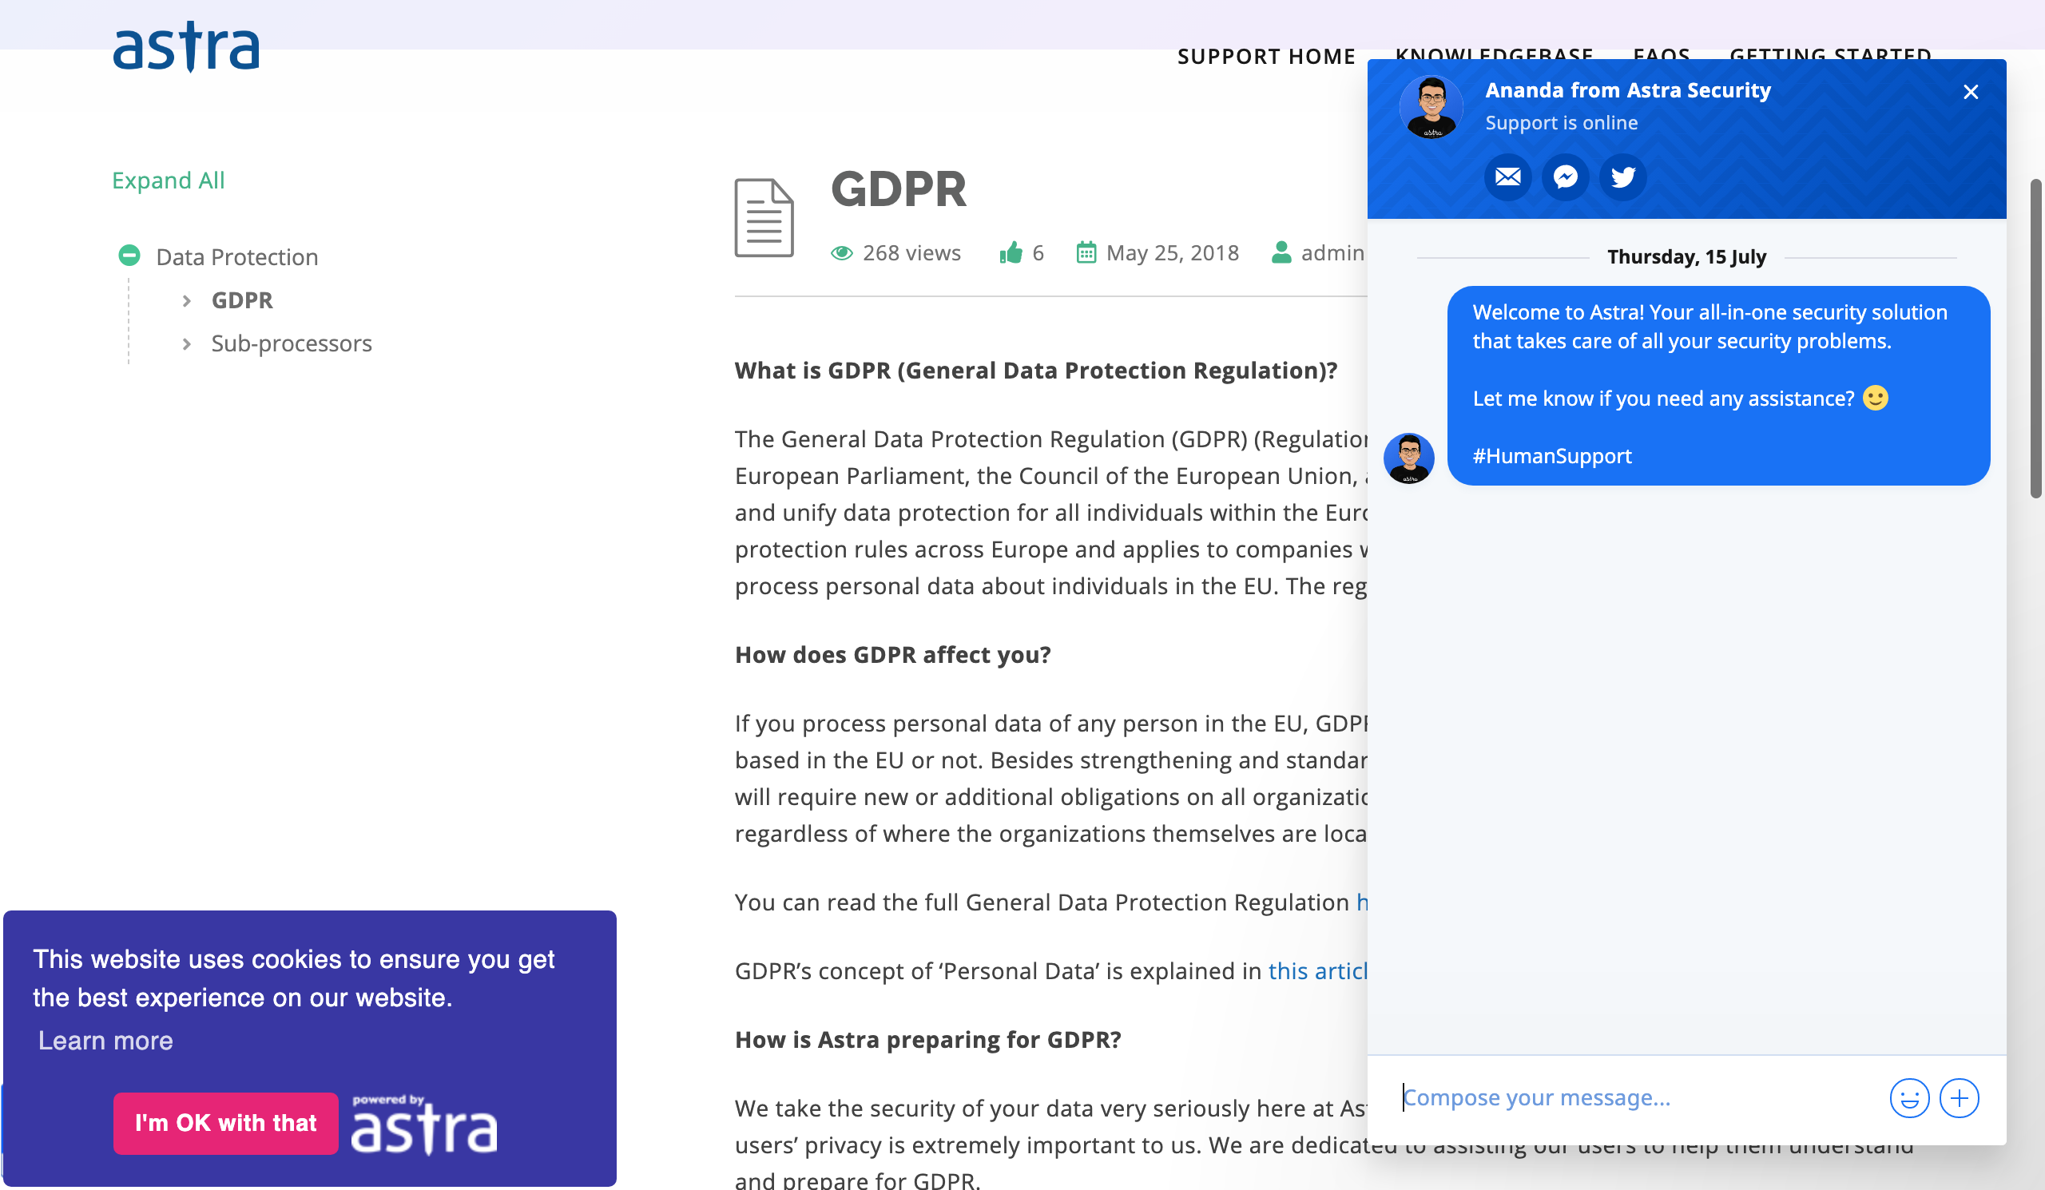
Task: Click '268 views' count text
Action: pyautogui.click(x=911, y=253)
